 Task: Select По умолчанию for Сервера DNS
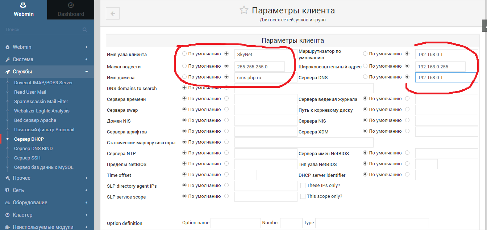tap(365, 77)
